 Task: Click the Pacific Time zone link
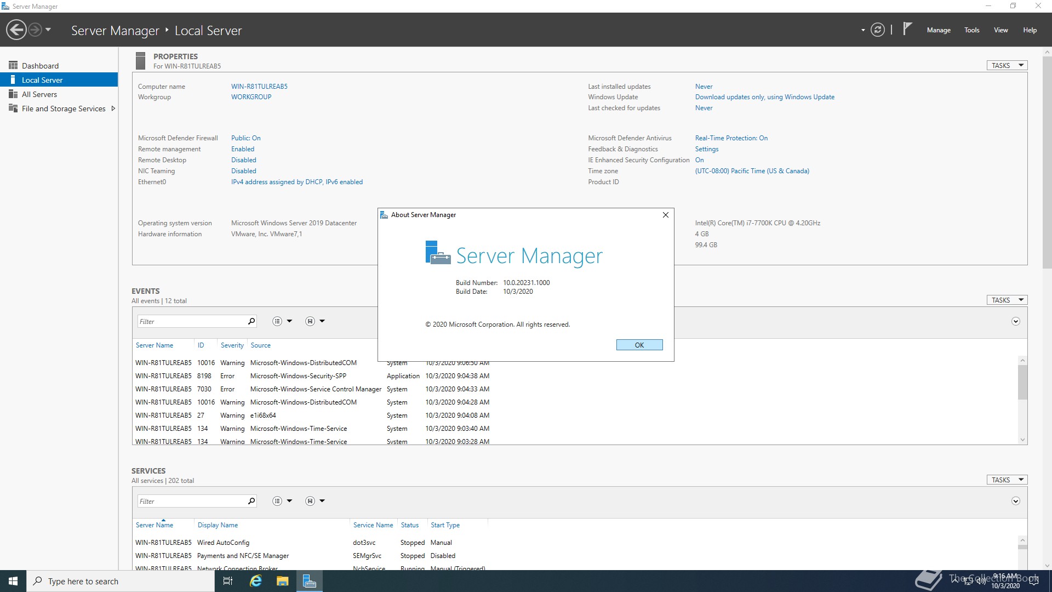[x=752, y=171]
